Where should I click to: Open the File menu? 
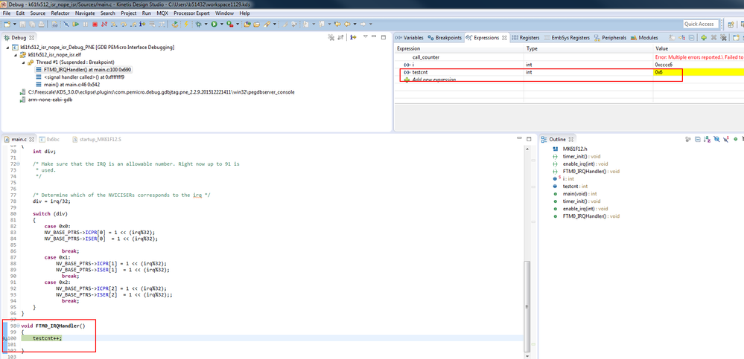7,13
